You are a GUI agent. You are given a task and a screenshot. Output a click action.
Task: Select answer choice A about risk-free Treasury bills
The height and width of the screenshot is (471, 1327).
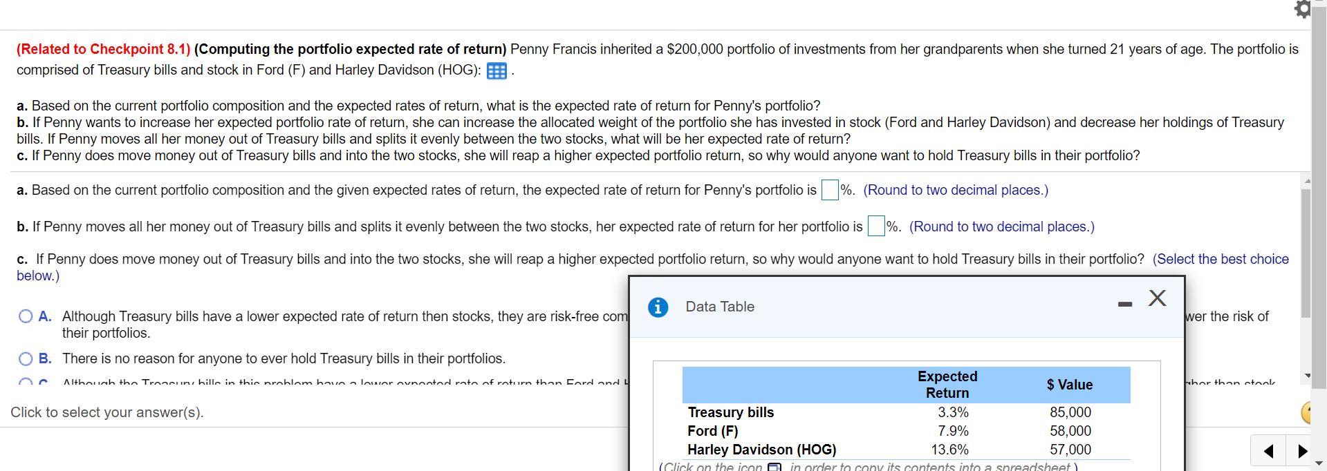pyautogui.click(x=26, y=316)
